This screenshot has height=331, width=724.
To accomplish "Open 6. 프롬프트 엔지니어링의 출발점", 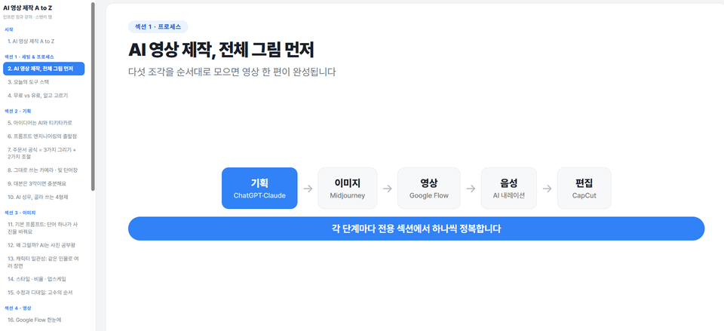I will tap(44, 136).
